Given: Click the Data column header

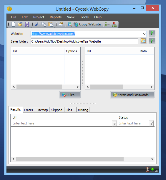Looking at the screenshot, I should coord(146,51).
